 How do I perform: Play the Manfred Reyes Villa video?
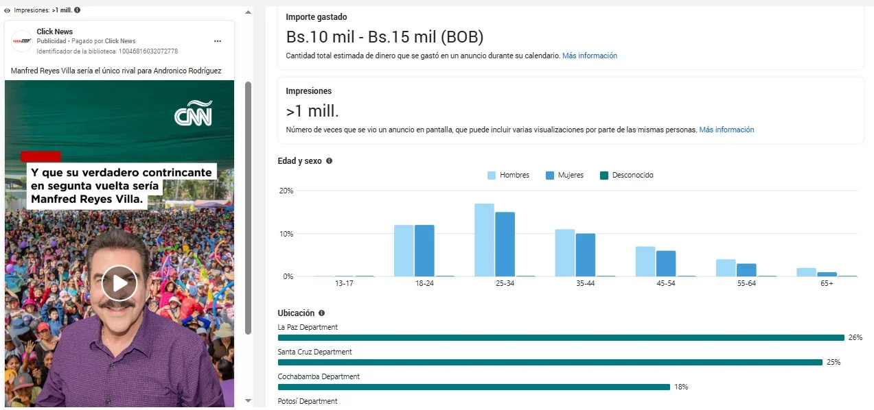coord(119,282)
